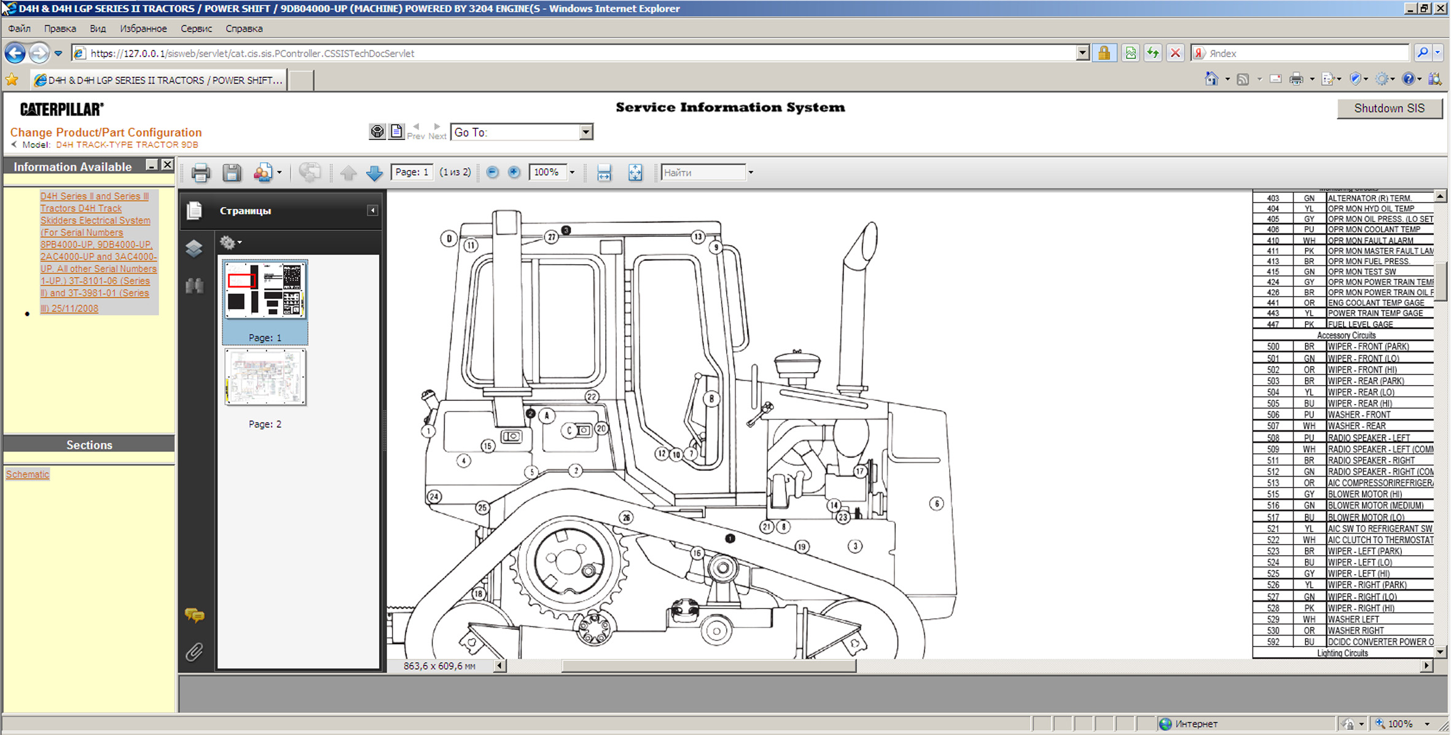Screen dimensions: 1451x735
Task: Open the Schematic section link
Action: (x=28, y=474)
